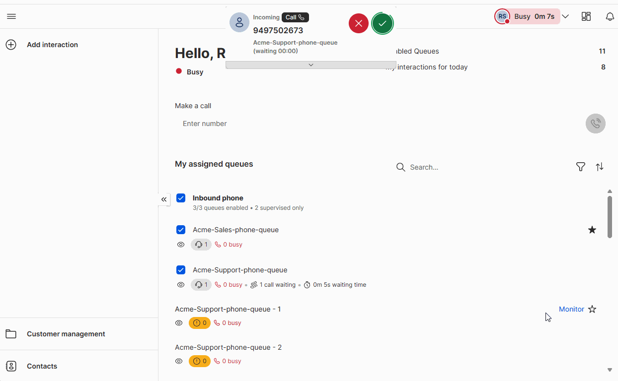The image size is (618, 381).
Task: Uncheck the Acme-Support-phone-queue checkbox
Action: coord(181,270)
